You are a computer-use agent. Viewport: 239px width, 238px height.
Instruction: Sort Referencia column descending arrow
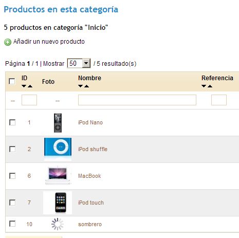point(204,86)
